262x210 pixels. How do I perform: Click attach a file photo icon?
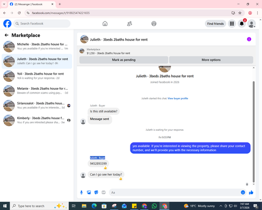point(89,193)
